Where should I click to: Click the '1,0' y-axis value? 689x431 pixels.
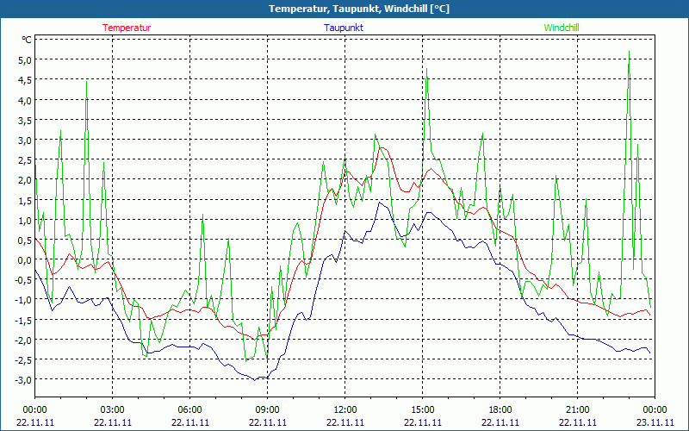pos(25,221)
